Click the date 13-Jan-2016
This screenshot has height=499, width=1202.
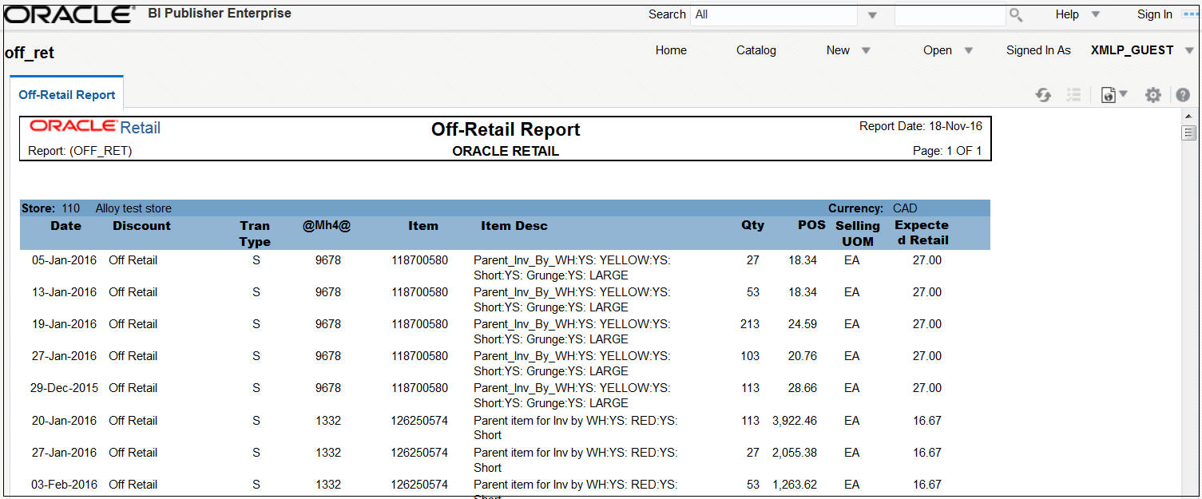[64, 292]
